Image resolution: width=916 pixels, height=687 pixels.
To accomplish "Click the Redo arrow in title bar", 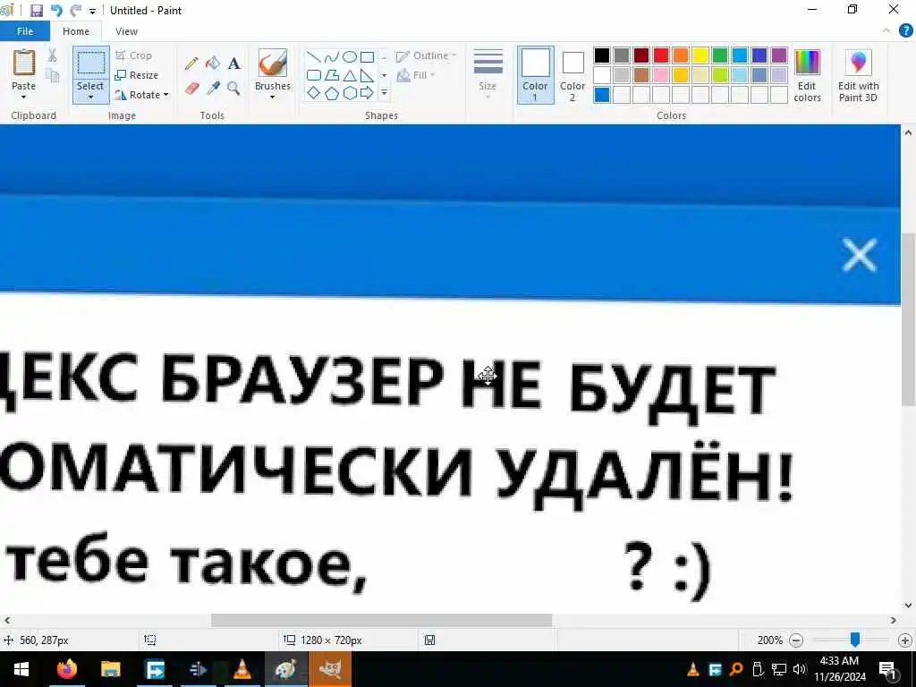I will pyautogui.click(x=75, y=11).
